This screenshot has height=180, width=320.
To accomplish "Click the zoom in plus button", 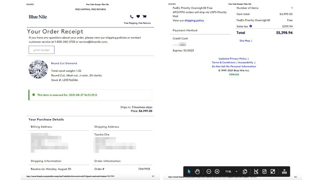I will (217, 171).
